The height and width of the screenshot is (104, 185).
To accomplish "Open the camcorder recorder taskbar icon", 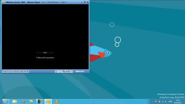I will 39,101.
